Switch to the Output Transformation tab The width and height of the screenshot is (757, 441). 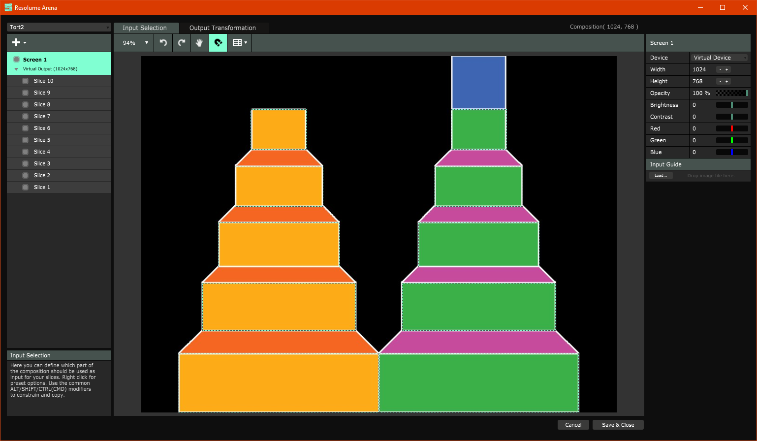point(222,28)
